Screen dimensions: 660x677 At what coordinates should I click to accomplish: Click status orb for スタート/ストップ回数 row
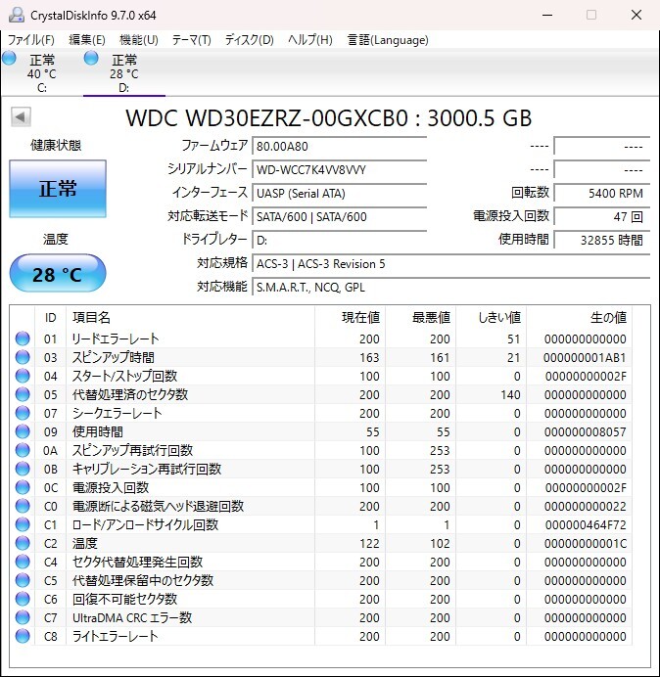coord(23,376)
